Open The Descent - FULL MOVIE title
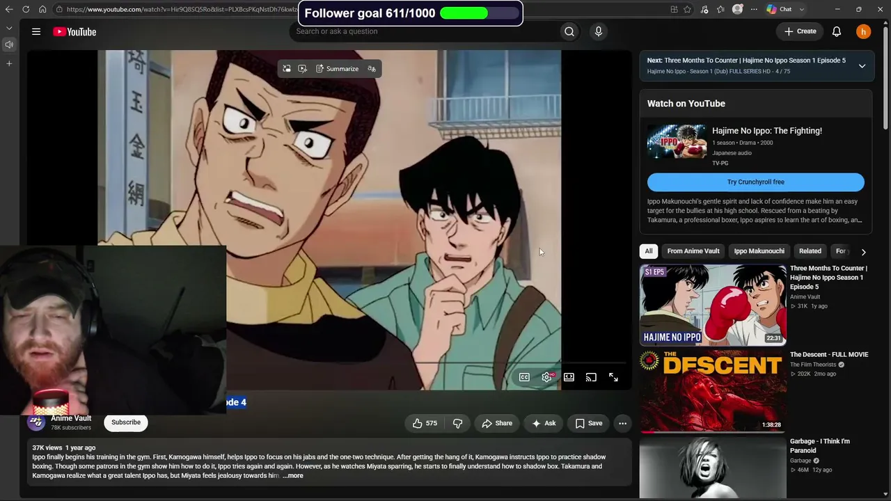Image resolution: width=891 pixels, height=501 pixels. (829, 355)
